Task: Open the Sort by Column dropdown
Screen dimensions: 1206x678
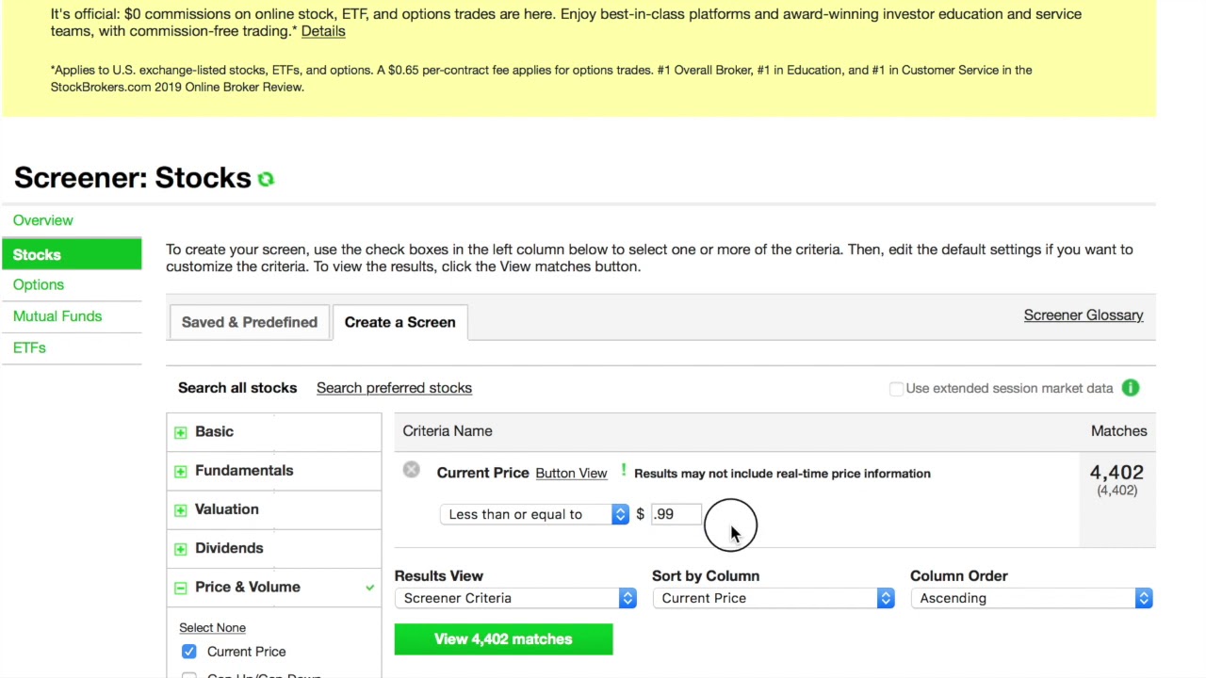Action: [773, 598]
